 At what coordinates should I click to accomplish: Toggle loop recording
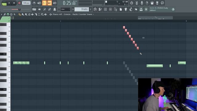tap(55, 3)
